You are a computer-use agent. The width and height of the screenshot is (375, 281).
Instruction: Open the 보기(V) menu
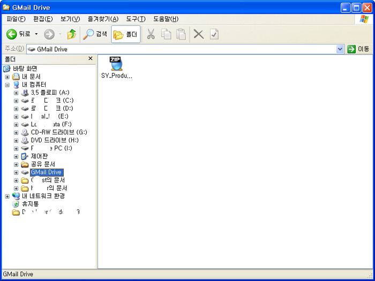coord(70,19)
